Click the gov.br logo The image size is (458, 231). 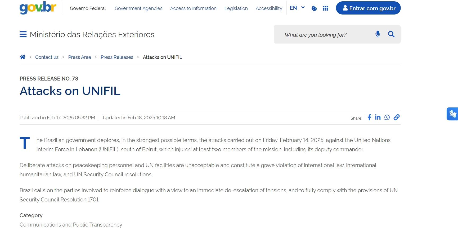coord(38,8)
